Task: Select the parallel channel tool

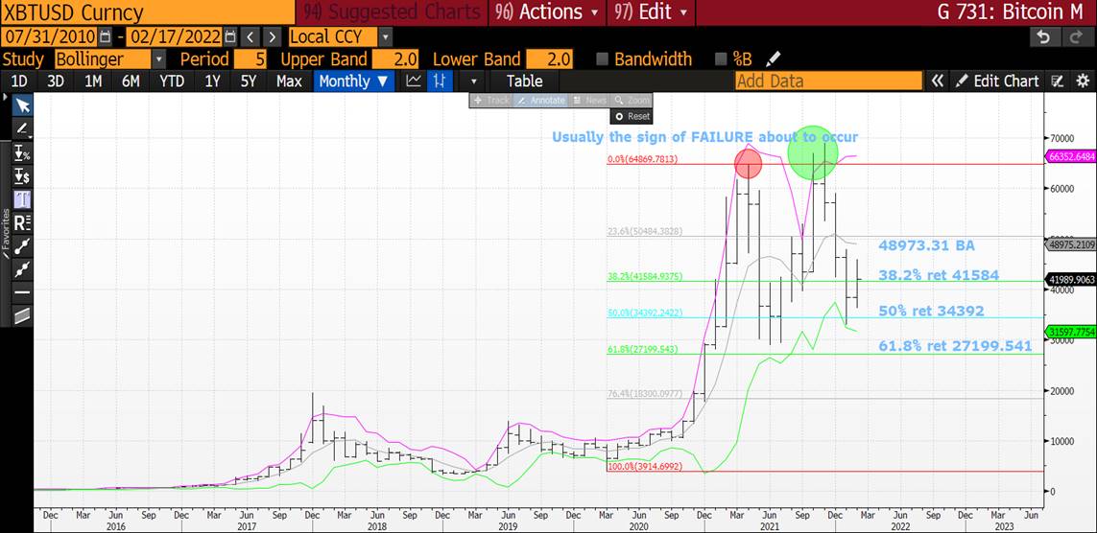Action: pyautogui.click(x=22, y=315)
